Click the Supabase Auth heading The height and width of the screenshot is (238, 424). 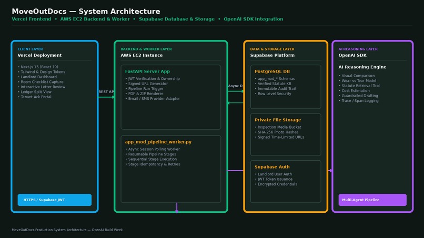tap(272, 167)
